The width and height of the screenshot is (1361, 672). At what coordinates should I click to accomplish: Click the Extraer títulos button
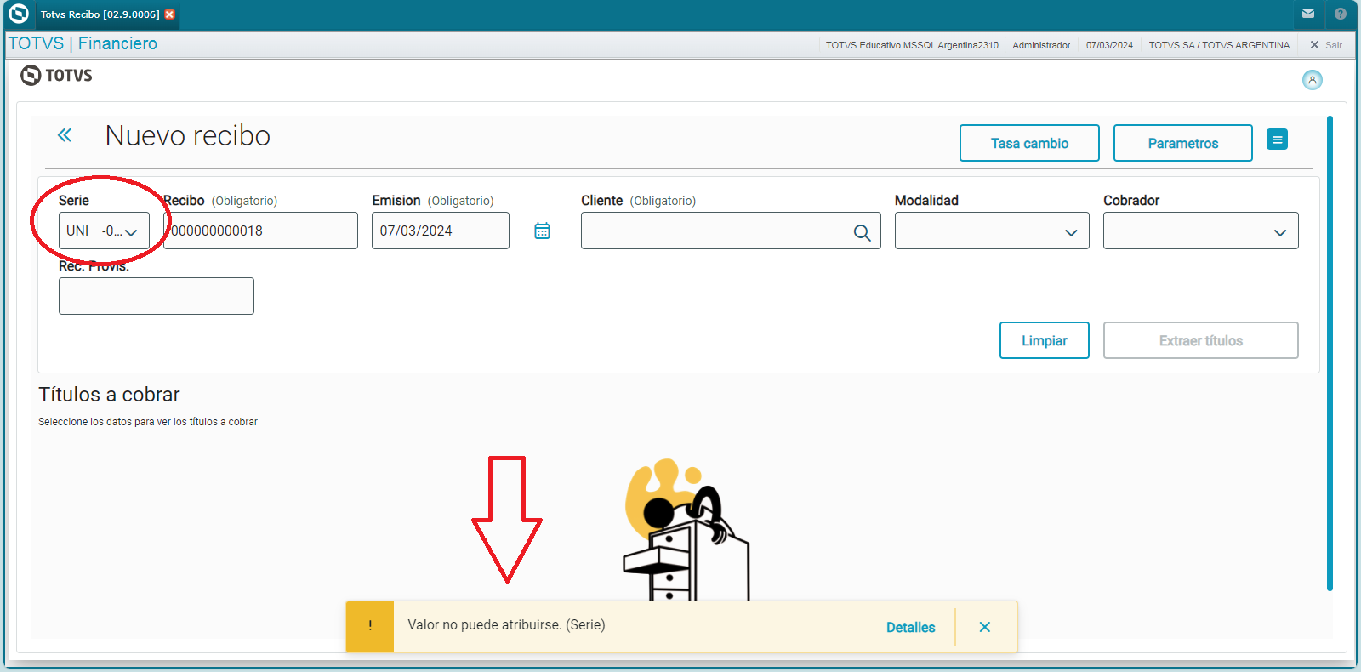(1200, 340)
